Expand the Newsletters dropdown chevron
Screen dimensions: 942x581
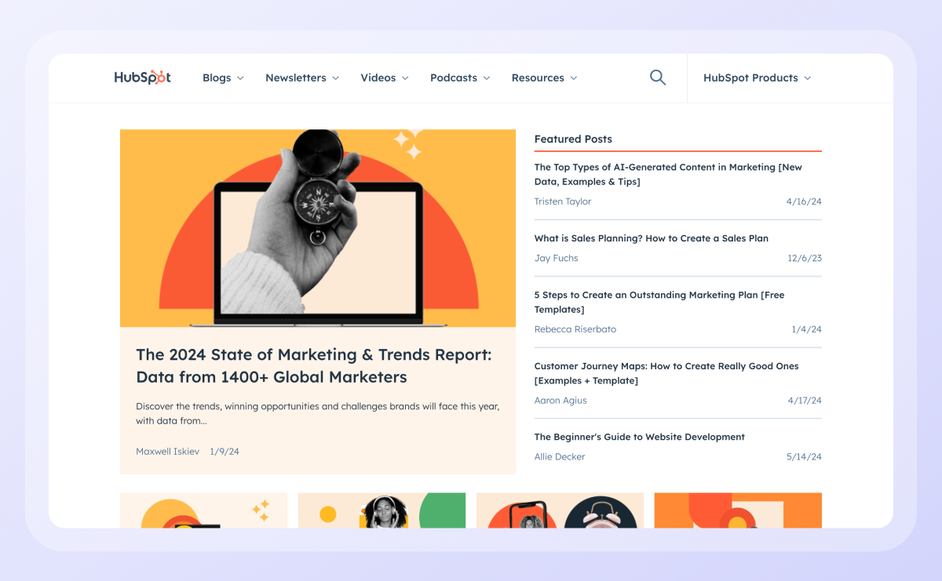[335, 78]
